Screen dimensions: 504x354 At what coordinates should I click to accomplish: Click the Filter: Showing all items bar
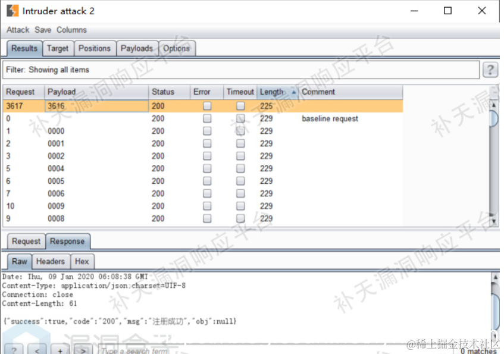coord(241,70)
